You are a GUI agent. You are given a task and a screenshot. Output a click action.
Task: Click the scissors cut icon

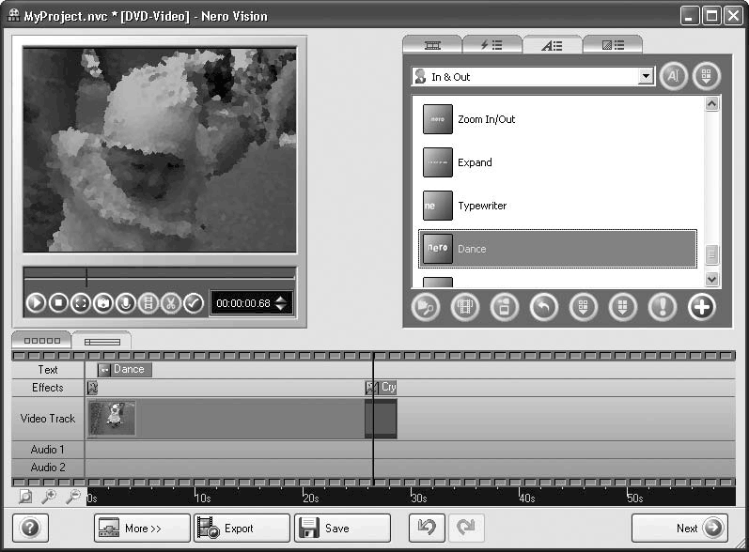pyautogui.click(x=171, y=303)
